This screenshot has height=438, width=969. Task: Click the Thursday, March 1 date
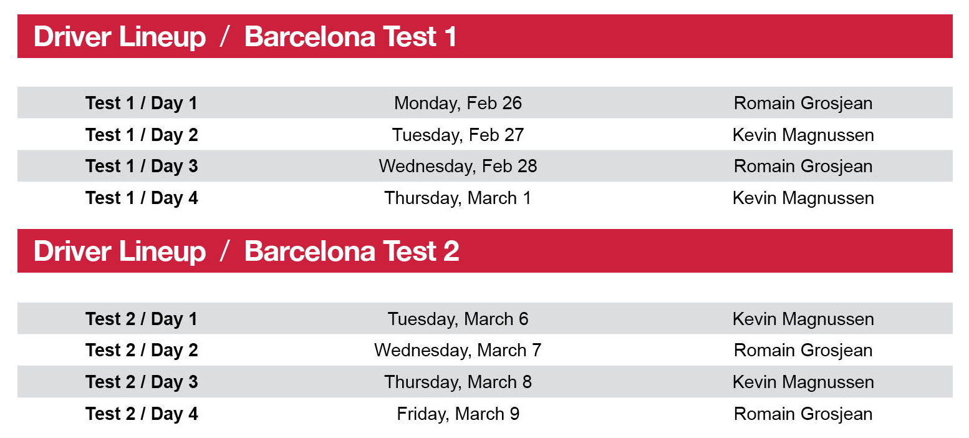point(458,198)
